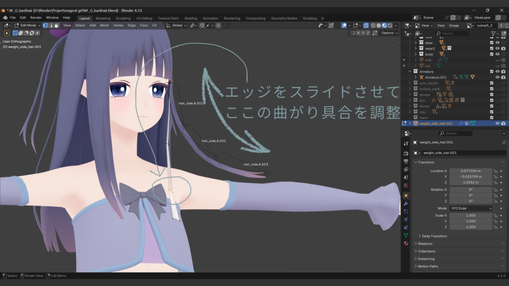Toggle camera visibility for Armature.001
The width and height of the screenshot is (509, 286).
click(x=504, y=77)
